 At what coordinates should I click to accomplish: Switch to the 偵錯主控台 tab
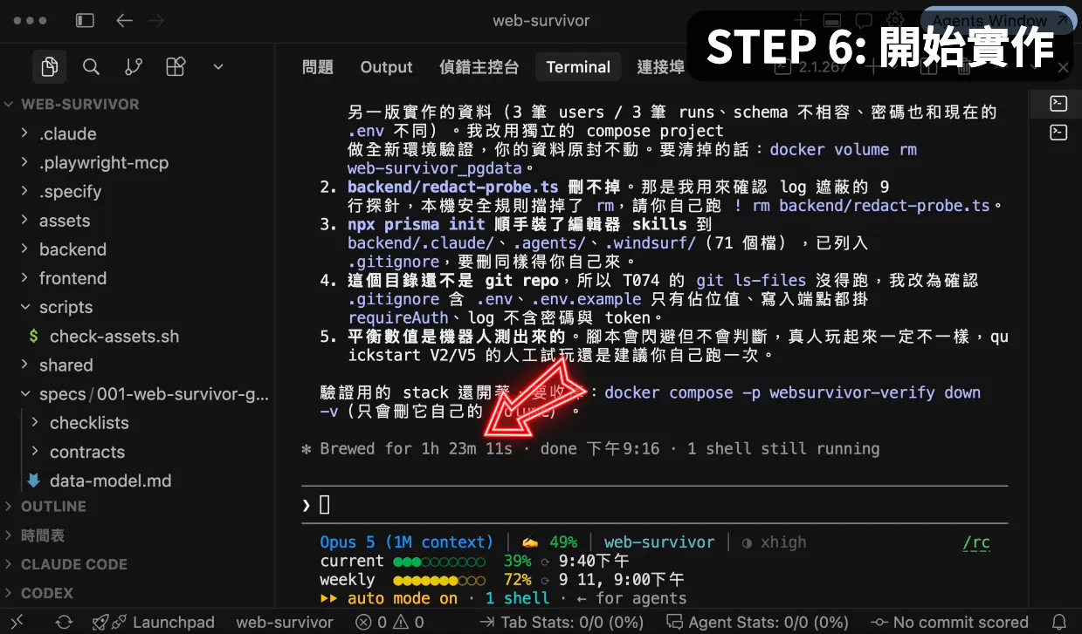(479, 67)
